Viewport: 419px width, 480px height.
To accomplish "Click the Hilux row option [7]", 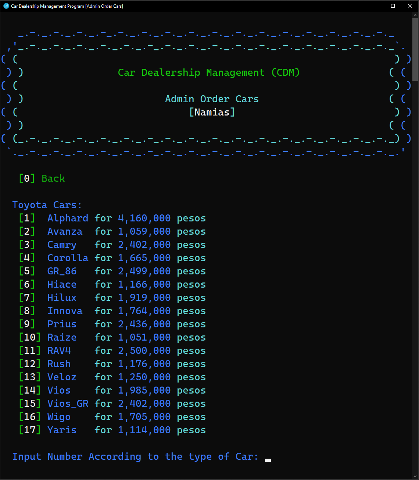I will 112,298.
